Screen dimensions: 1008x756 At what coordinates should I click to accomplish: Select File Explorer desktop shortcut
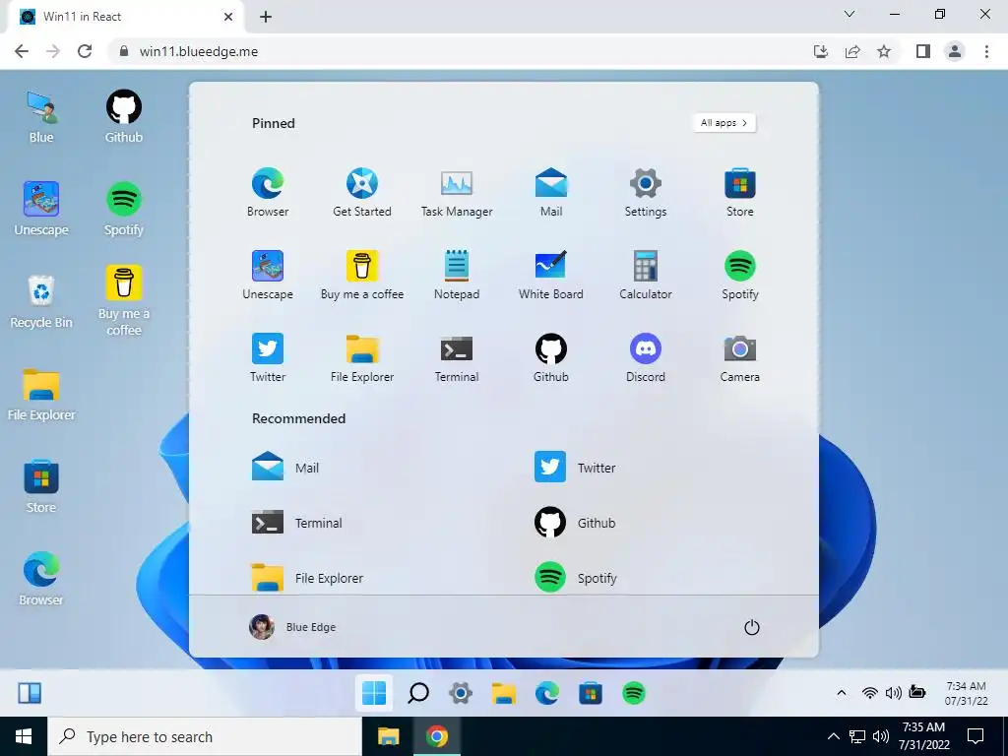click(x=41, y=394)
